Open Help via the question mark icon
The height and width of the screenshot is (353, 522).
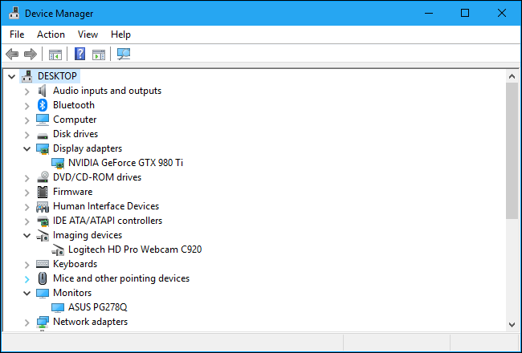80,55
